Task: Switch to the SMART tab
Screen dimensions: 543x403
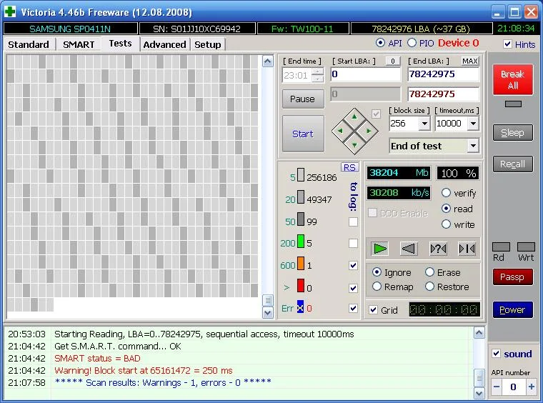Action: coord(79,44)
